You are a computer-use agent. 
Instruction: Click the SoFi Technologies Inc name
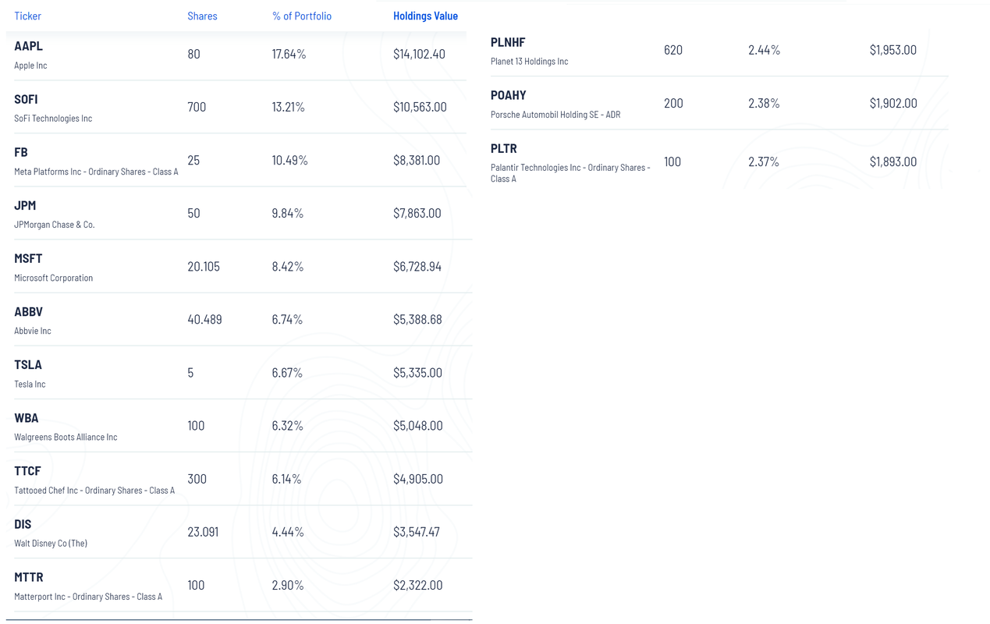coord(53,119)
